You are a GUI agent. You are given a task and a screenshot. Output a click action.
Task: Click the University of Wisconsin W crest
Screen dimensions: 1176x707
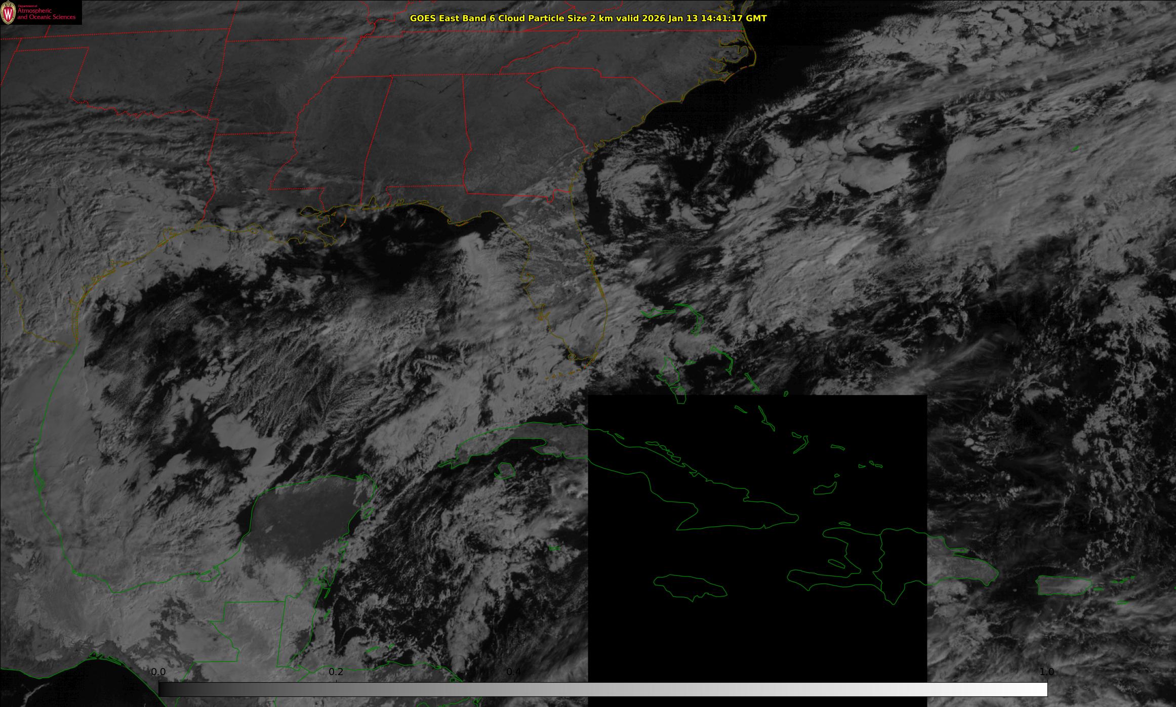(x=8, y=13)
